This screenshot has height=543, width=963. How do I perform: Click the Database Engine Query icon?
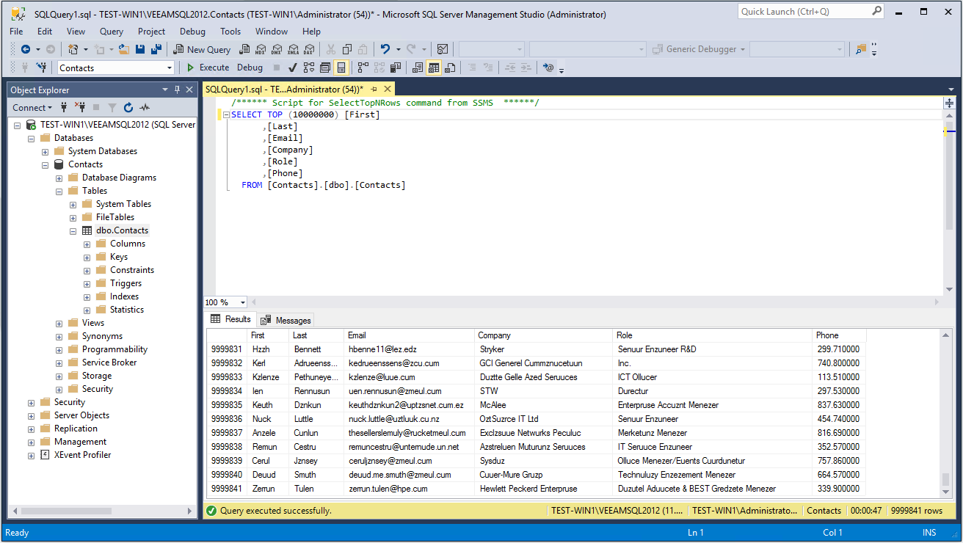[x=244, y=49]
